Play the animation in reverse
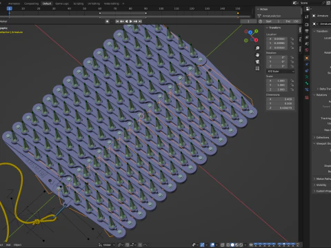The width and height of the screenshot is (331, 248). pyautogui.click(x=126, y=21)
